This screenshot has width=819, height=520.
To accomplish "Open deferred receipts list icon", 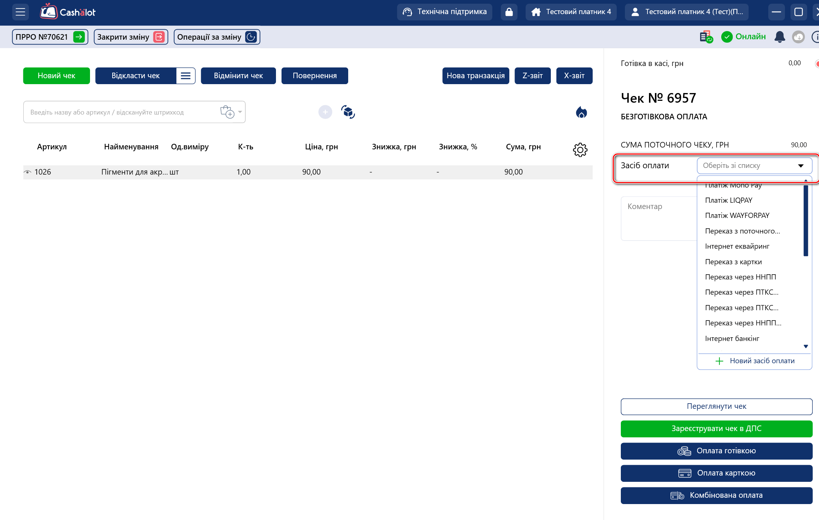I will [x=186, y=76].
